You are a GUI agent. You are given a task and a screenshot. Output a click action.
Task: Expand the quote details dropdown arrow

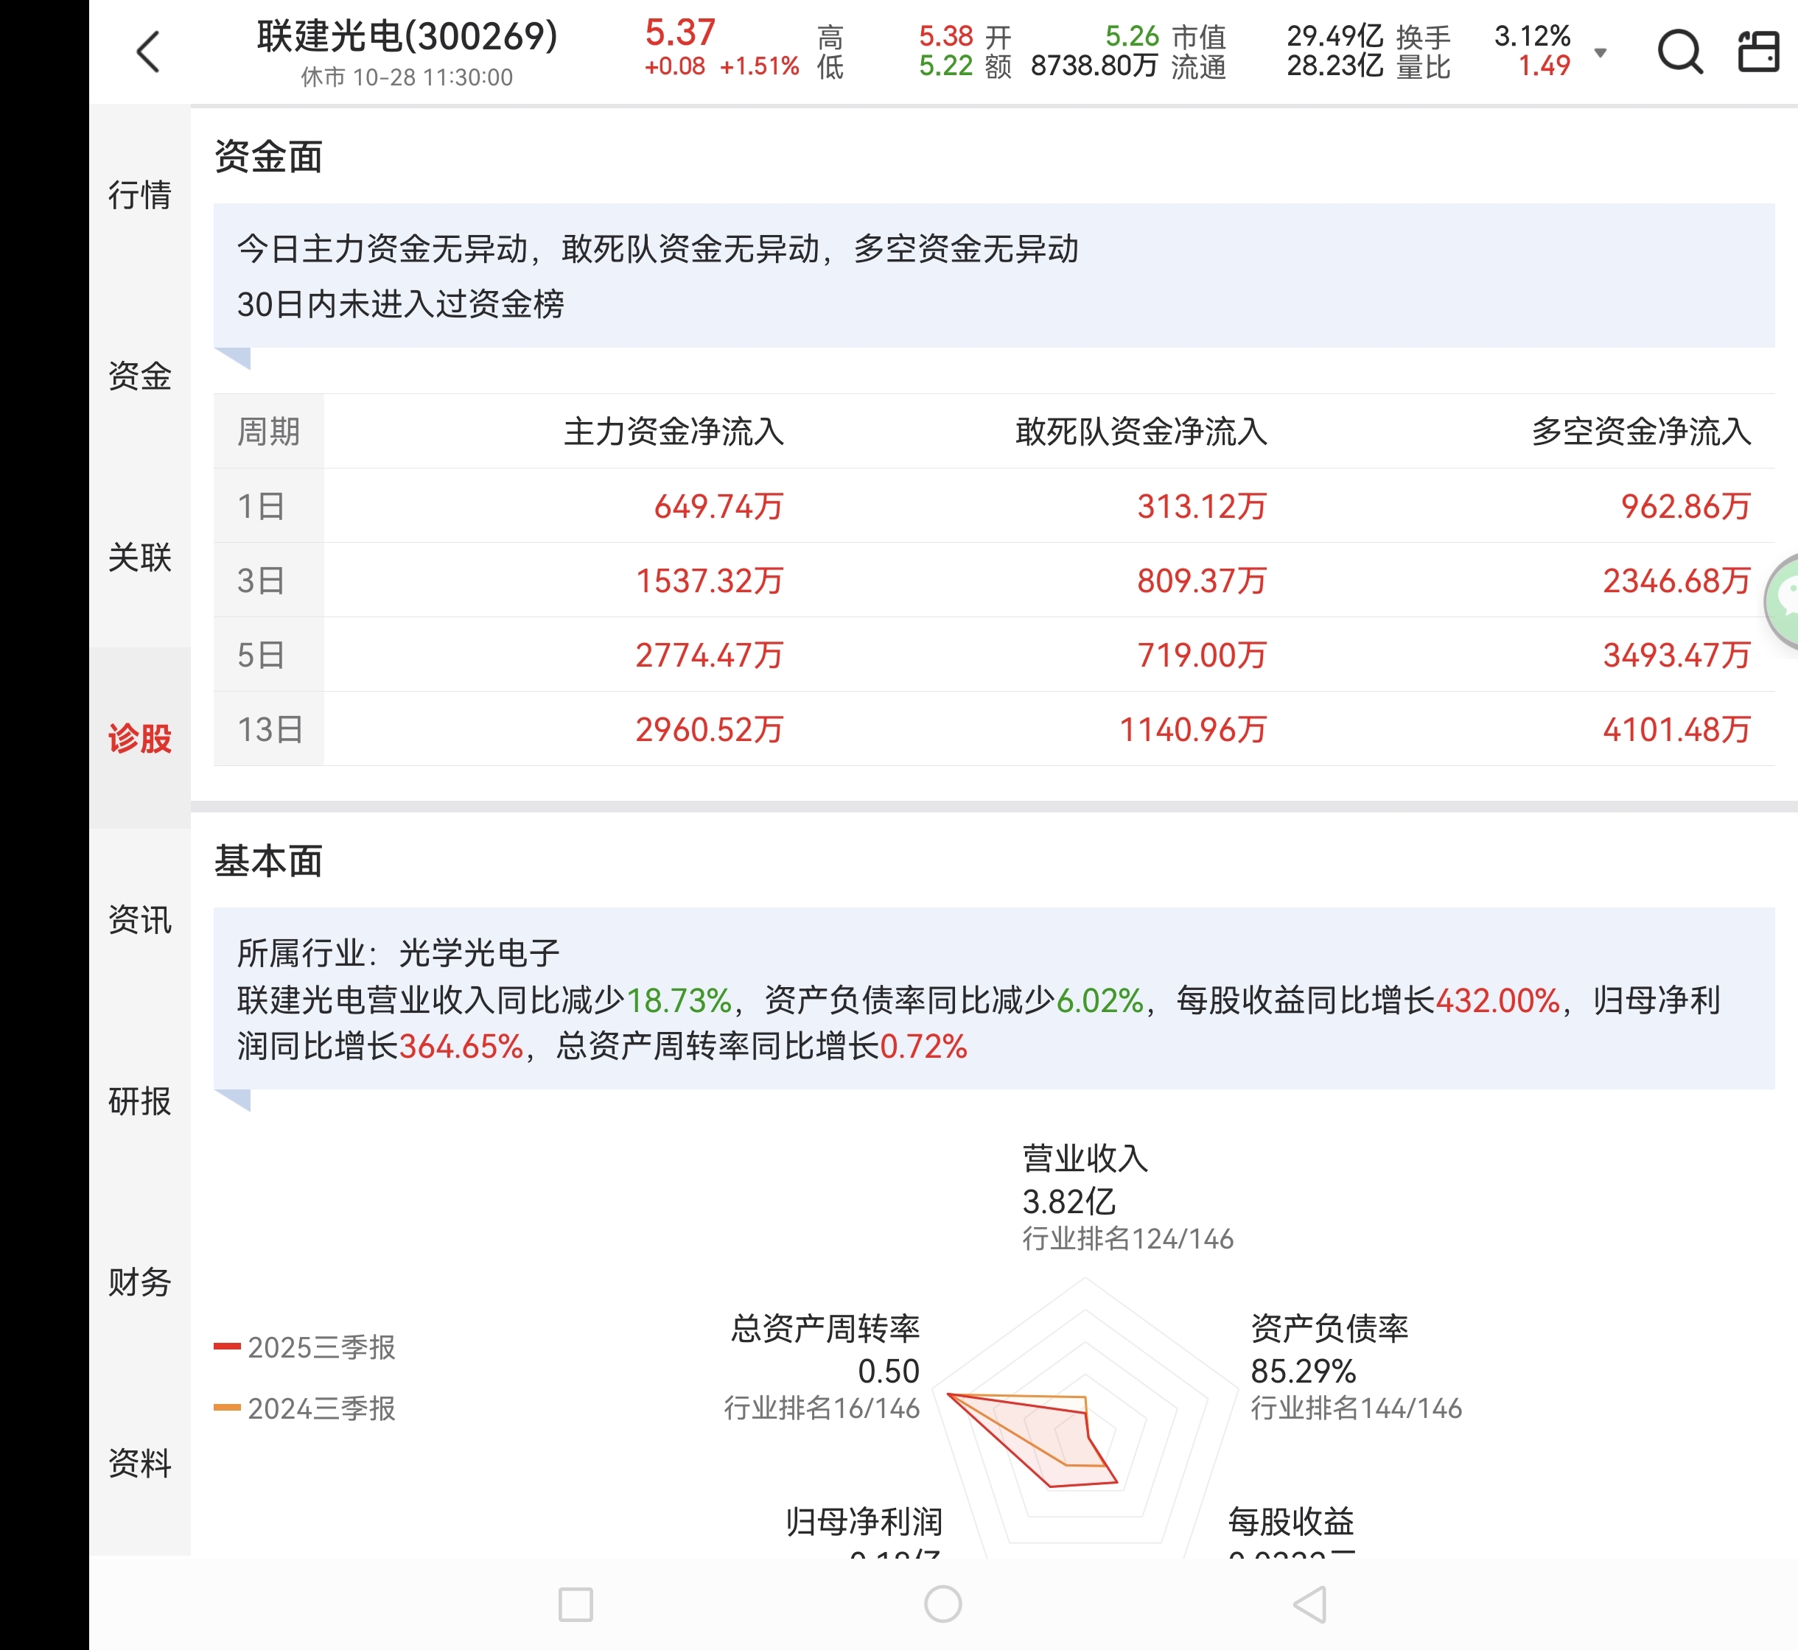click(x=1601, y=53)
